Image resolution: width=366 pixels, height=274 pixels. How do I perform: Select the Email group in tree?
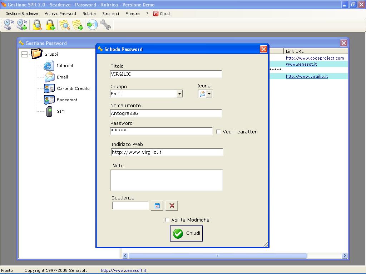[62, 77]
